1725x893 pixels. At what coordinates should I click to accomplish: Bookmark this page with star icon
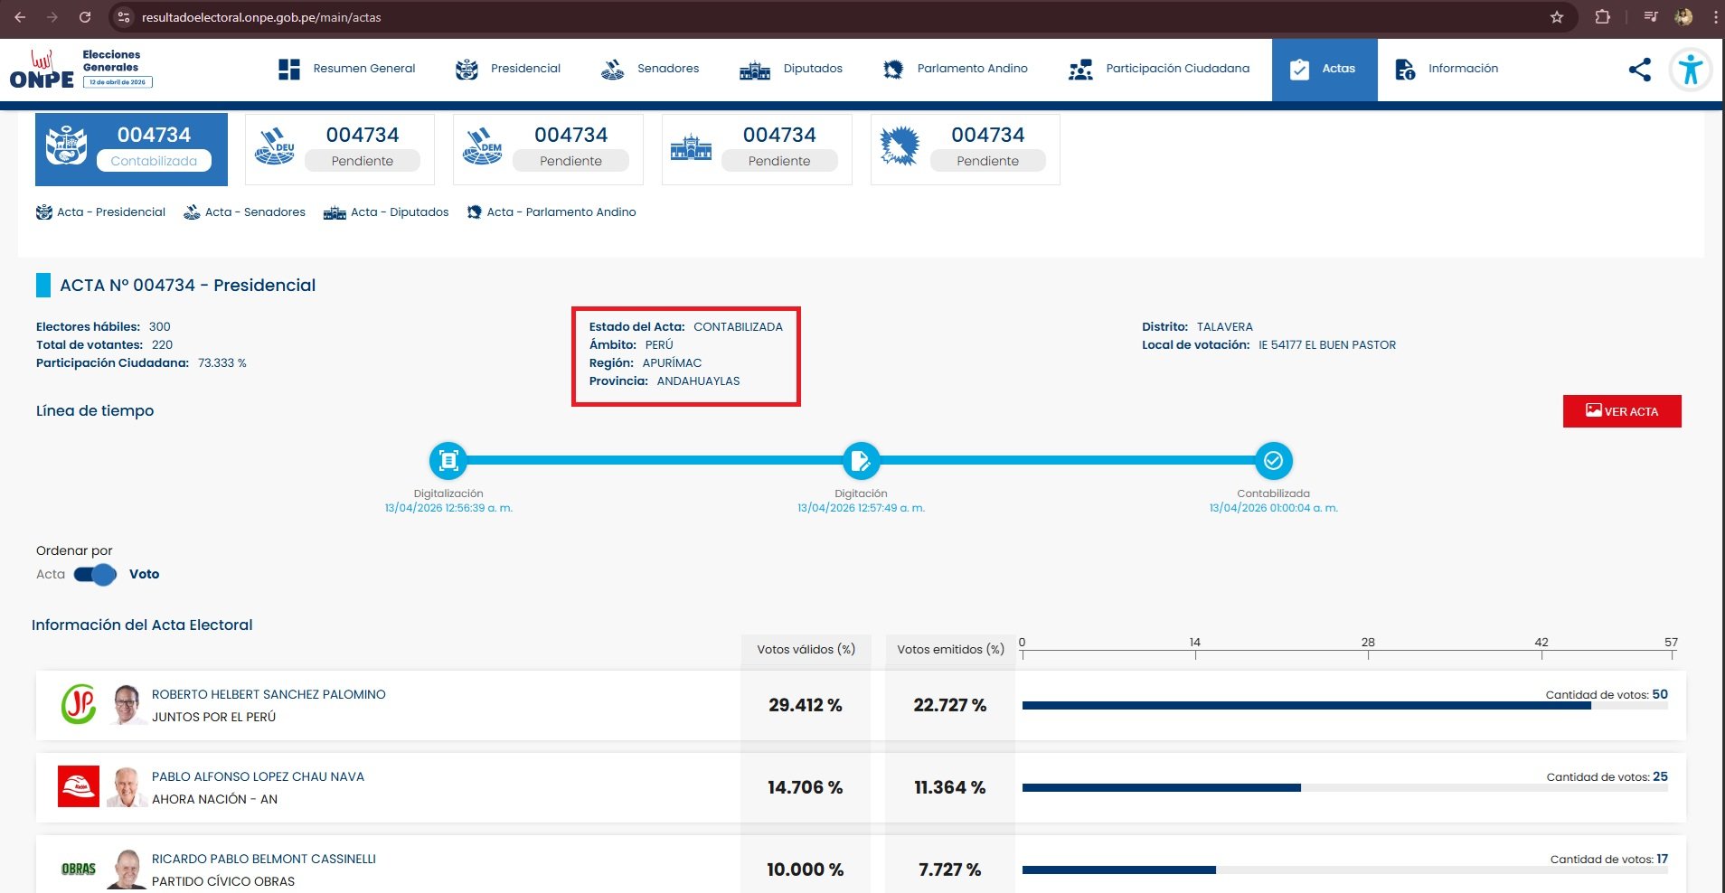1556,17
